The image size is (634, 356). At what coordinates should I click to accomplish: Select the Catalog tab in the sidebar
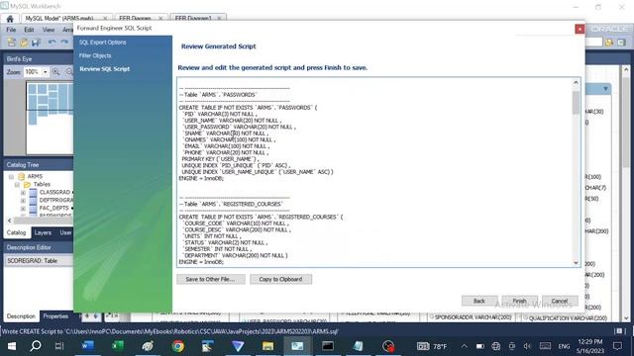[x=16, y=233]
